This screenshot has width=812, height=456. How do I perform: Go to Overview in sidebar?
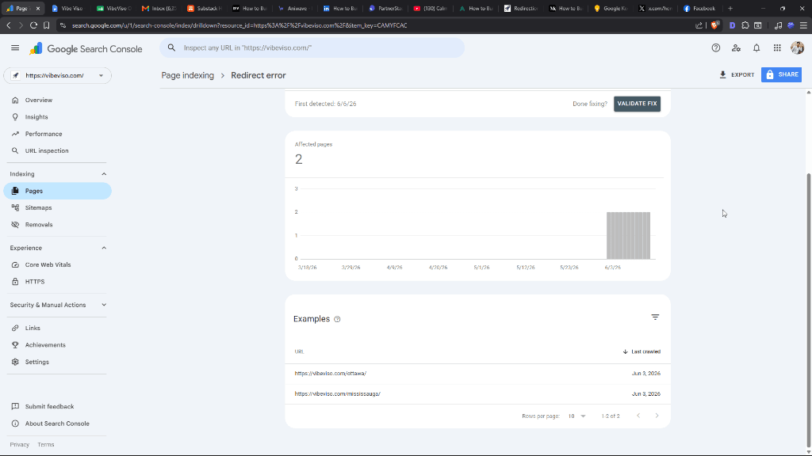pyautogui.click(x=57, y=101)
